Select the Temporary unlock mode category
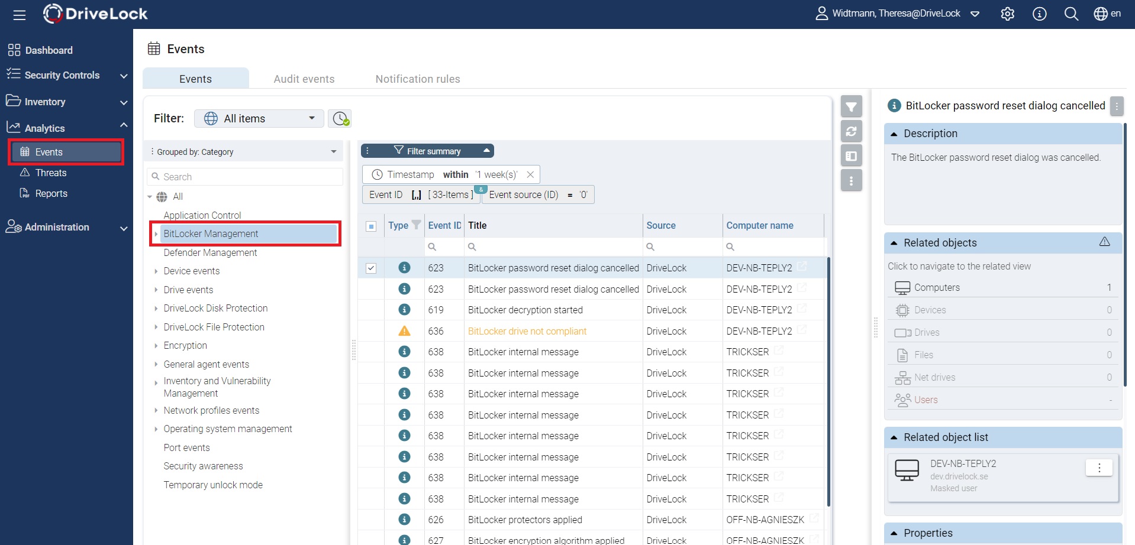This screenshot has height=545, width=1135. (x=213, y=485)
